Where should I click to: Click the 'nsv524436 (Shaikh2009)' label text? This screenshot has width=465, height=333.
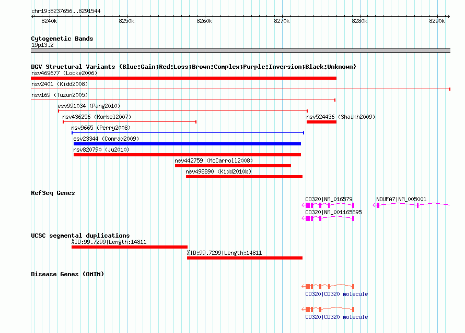tap(341, 117)
